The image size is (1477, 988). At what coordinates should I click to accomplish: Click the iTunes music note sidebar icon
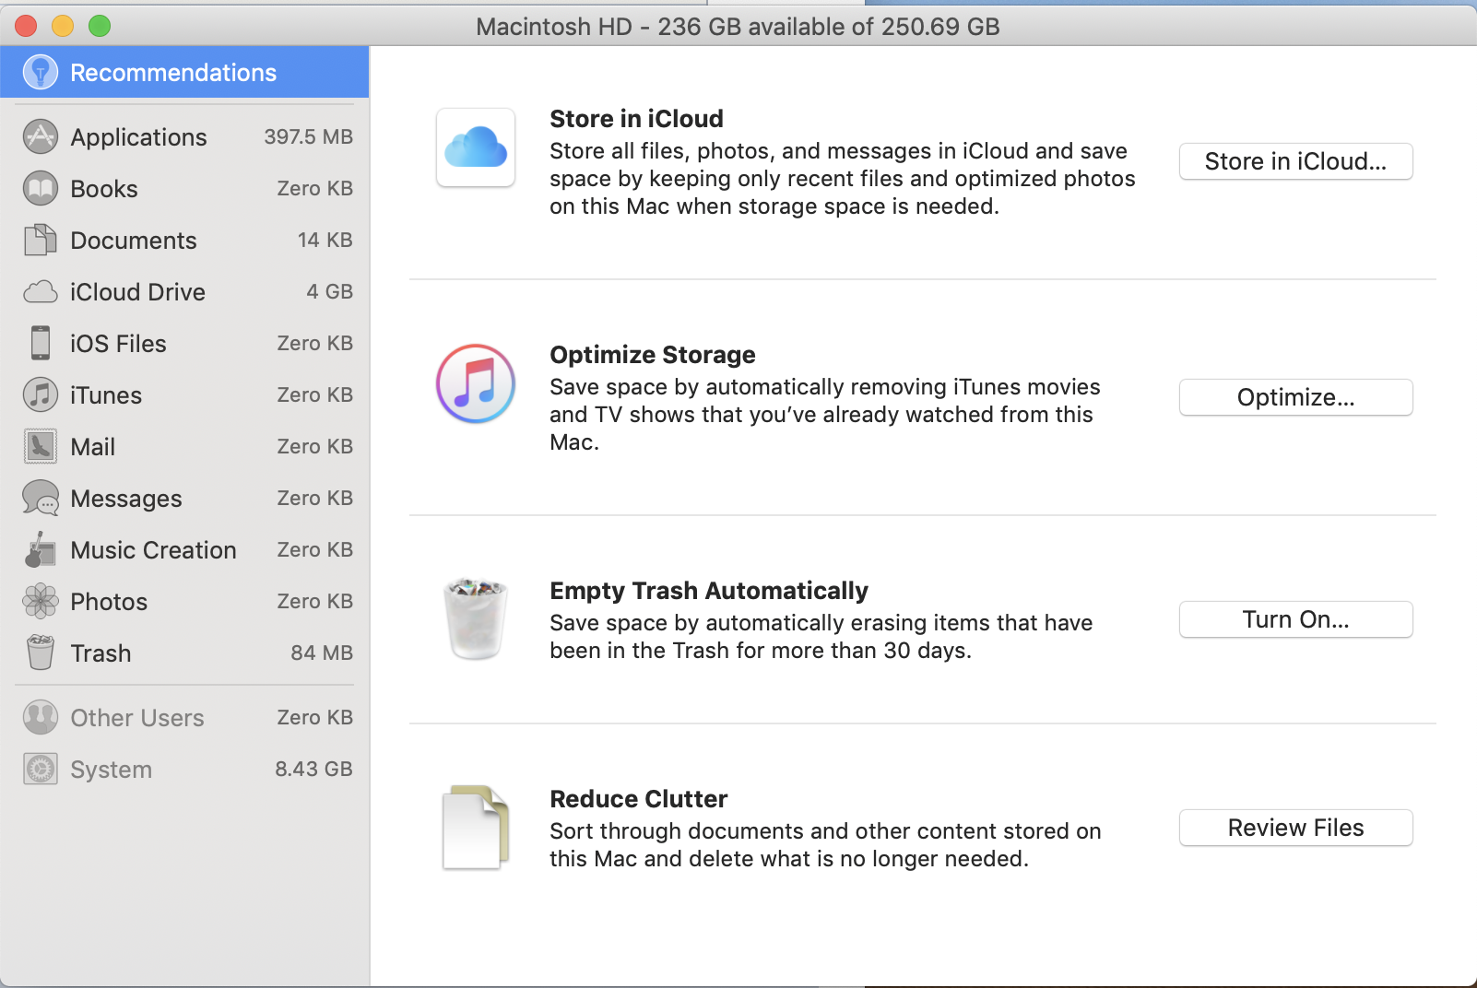[x=41, y=394]
